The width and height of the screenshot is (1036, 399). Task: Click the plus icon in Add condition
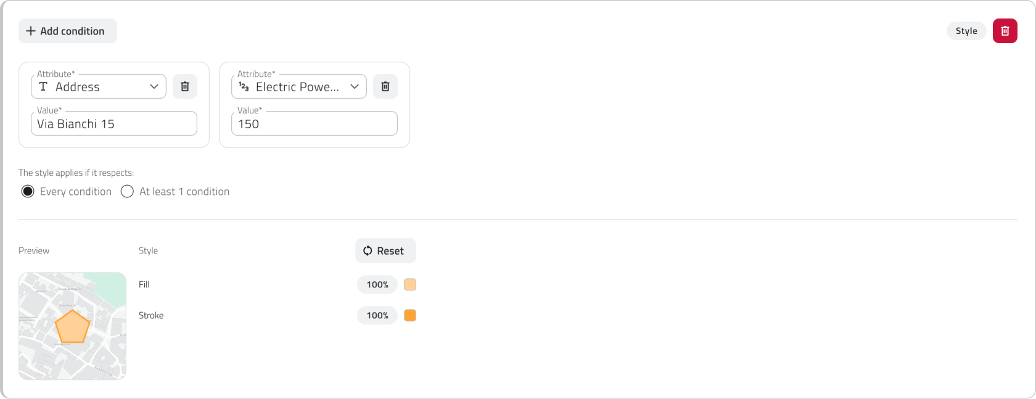click(31, 31)
